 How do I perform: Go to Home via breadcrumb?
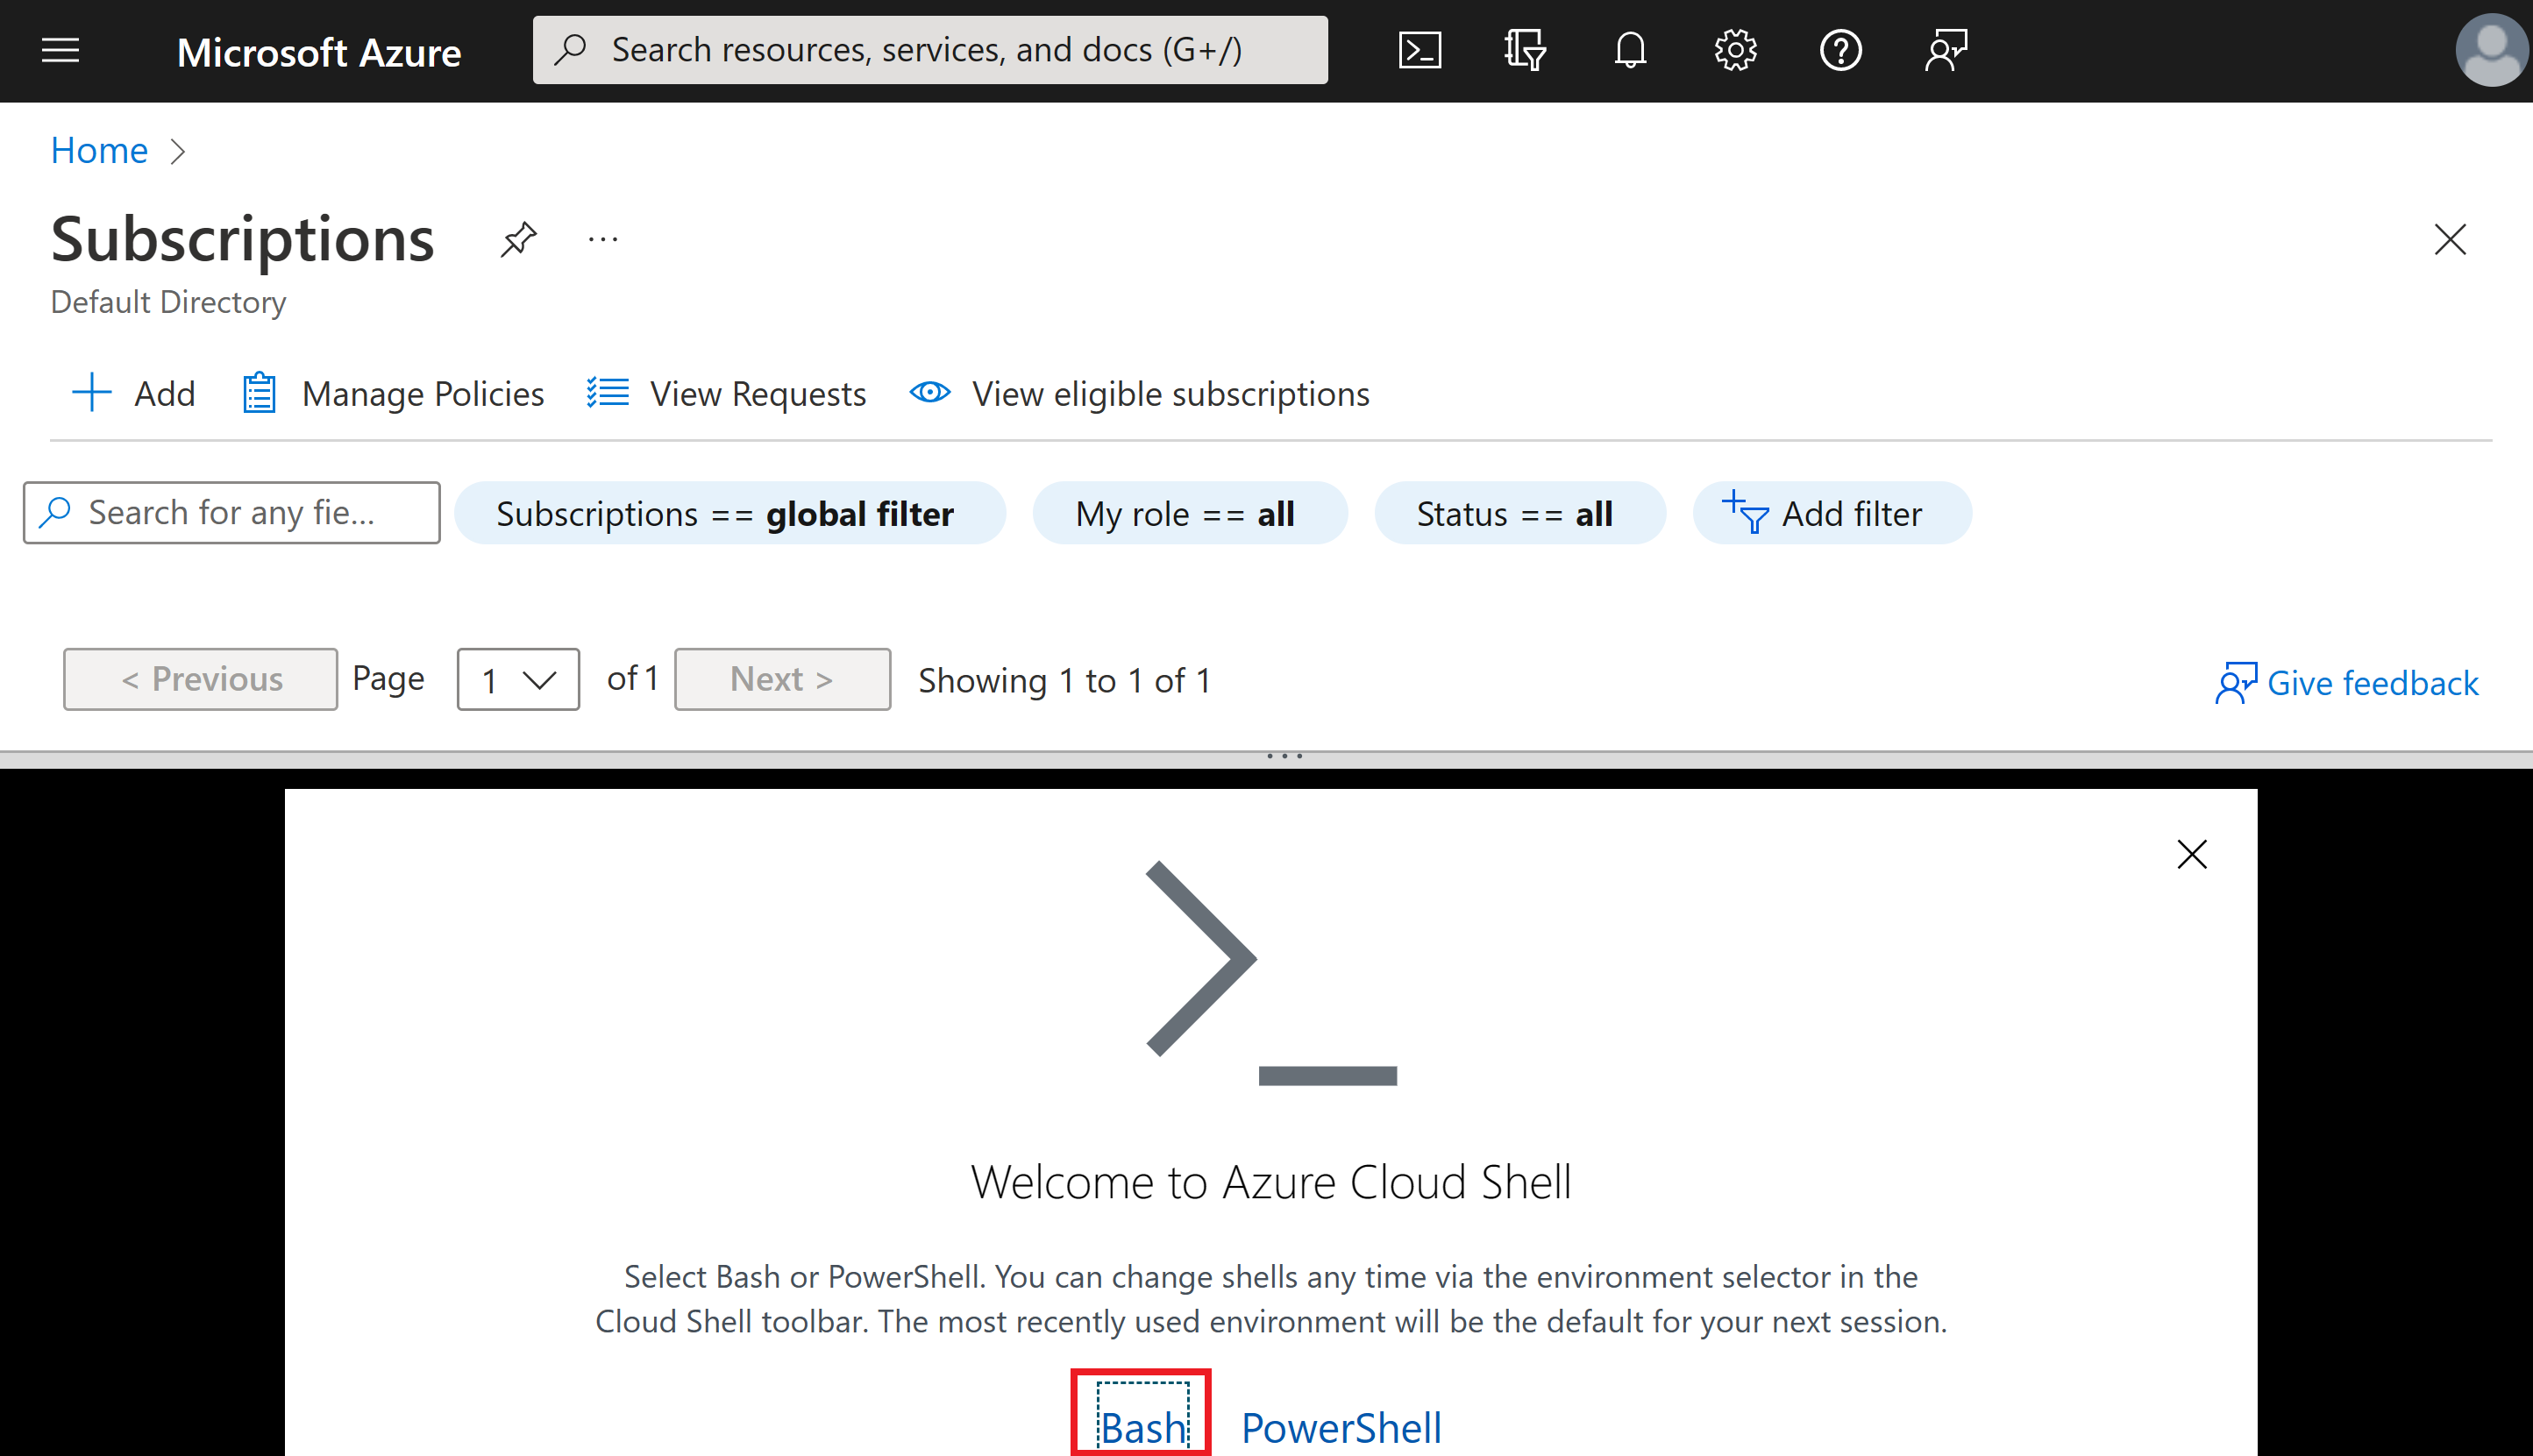point(99,150)
